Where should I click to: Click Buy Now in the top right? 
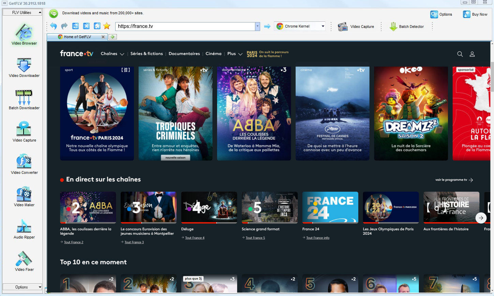click(475, 14)
